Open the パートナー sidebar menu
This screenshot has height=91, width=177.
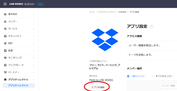pos(19,72)
